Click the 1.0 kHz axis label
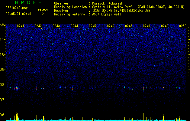The width and height of the screenshot is (190, 121). click(x=2, y=54)
